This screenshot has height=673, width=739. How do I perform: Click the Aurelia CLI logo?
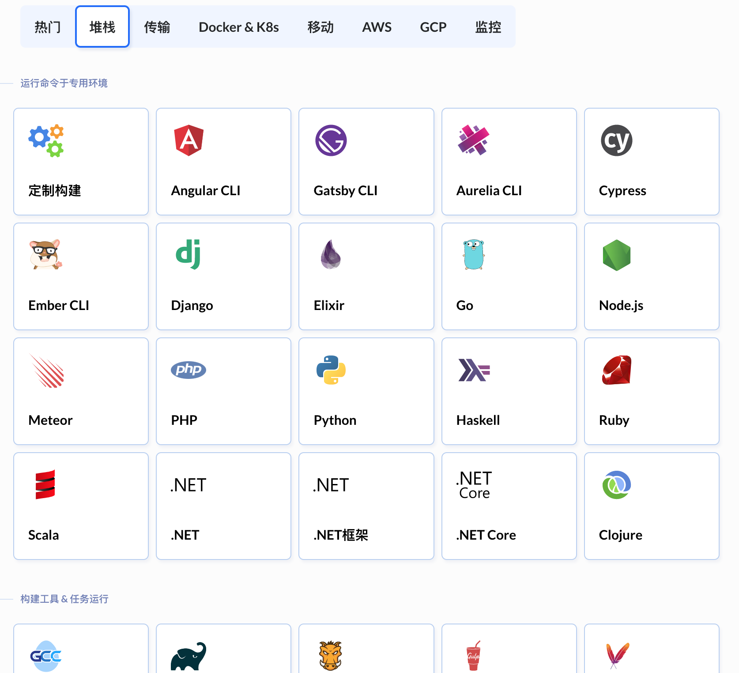(473, 140)
